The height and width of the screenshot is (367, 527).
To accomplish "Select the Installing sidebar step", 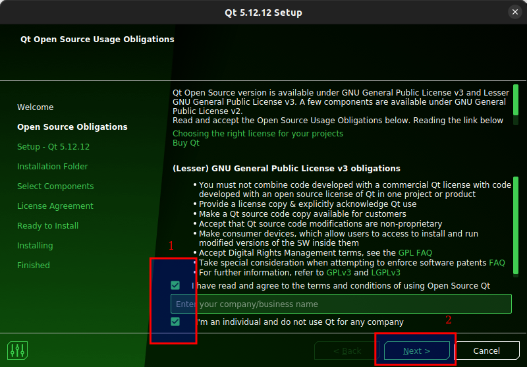I will (x=35, y=245).
